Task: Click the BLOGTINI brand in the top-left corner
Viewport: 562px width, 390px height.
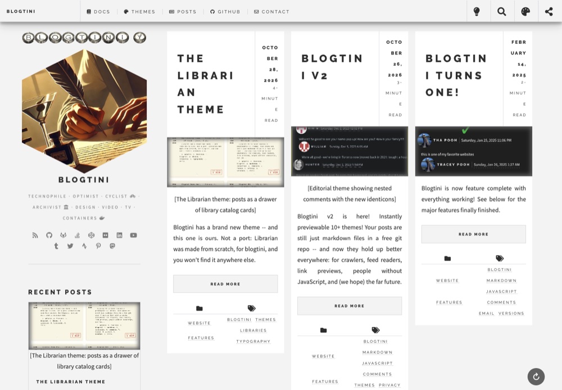Action: [x=21, y=11]
